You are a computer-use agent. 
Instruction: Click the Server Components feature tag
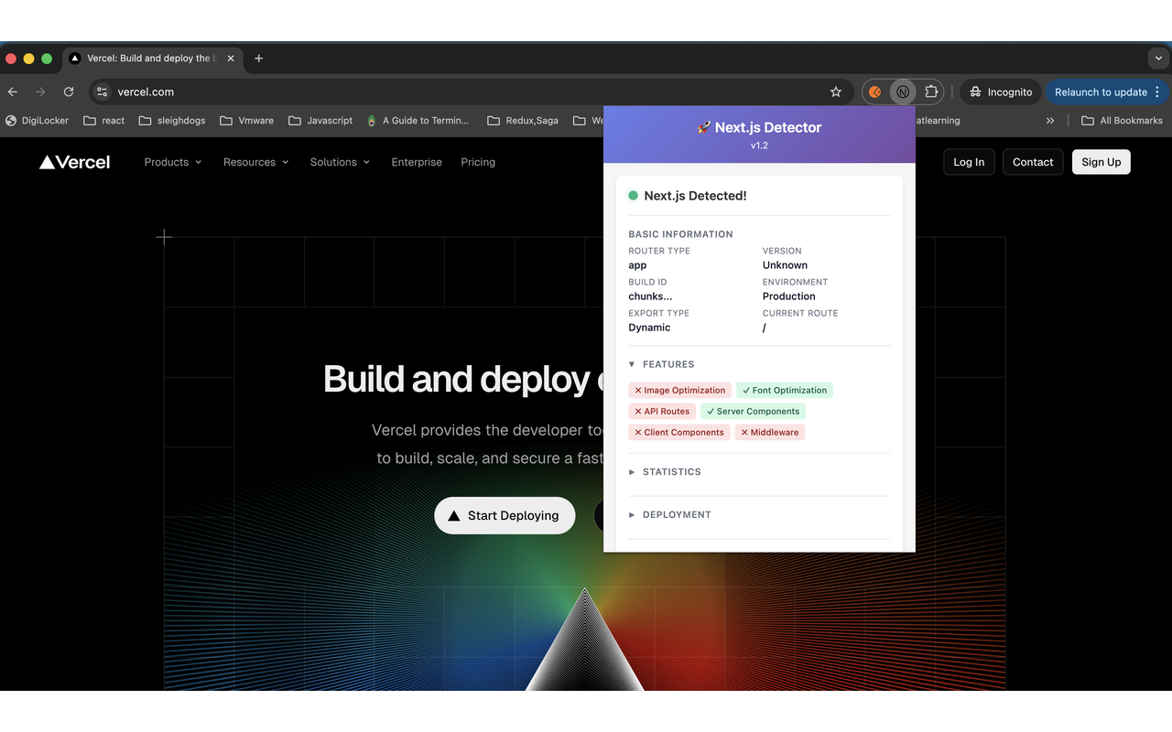pos(753,411)
